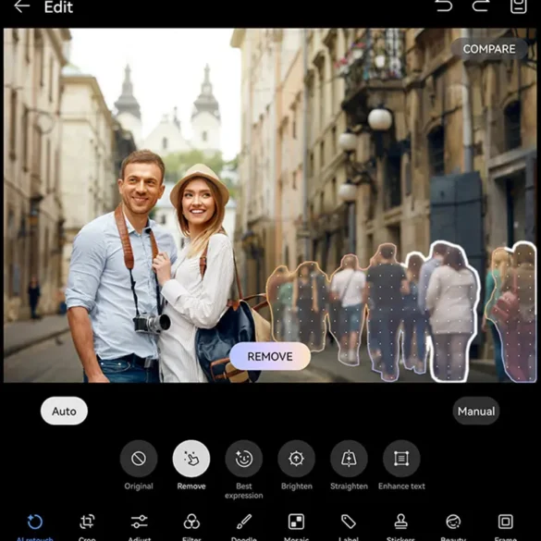
Task: Switch to Manual mode
Action: [475, 411]
